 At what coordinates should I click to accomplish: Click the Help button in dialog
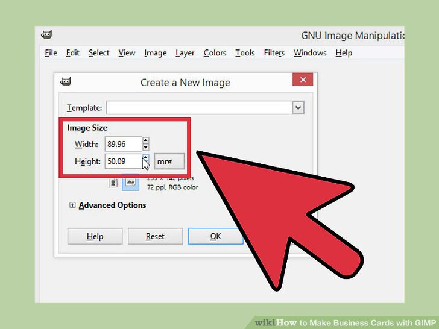pos(95,236)
